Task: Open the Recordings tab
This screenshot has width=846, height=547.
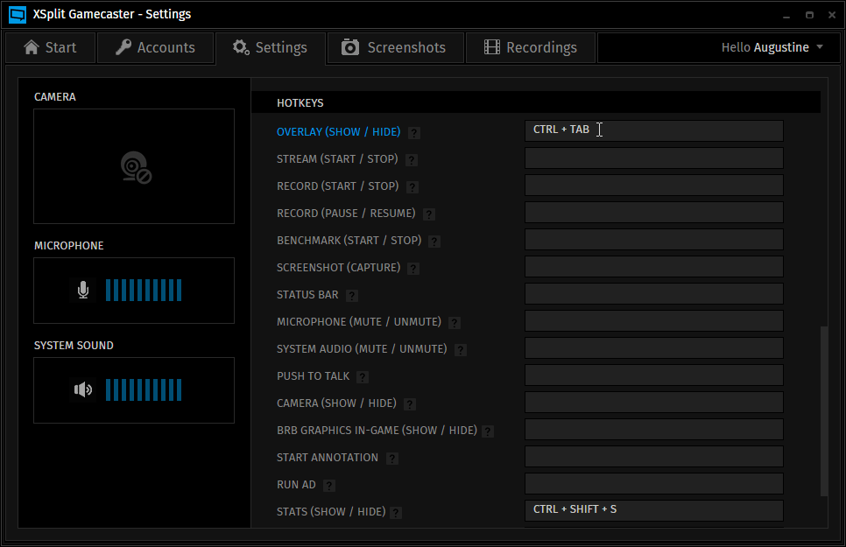Action: 530,47
